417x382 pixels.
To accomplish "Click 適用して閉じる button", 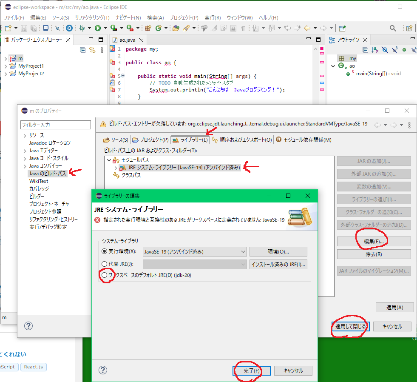I will [351, 326].
